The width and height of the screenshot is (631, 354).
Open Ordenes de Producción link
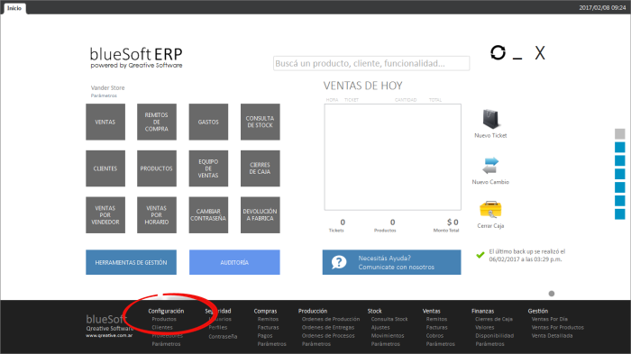(331, 319)
